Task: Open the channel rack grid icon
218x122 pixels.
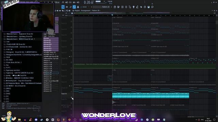Action: (122, 7)
